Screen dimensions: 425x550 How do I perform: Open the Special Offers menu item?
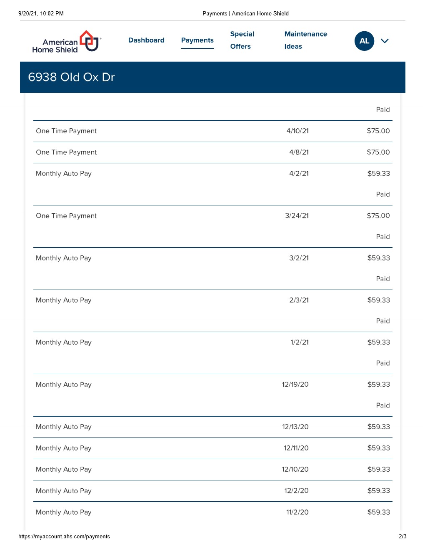coord(242,40)
